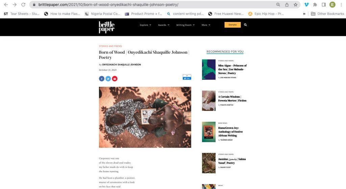The image size is (346, 189).
Task: Open the Extensions puzzle icon
Action: tap(315, 5)
